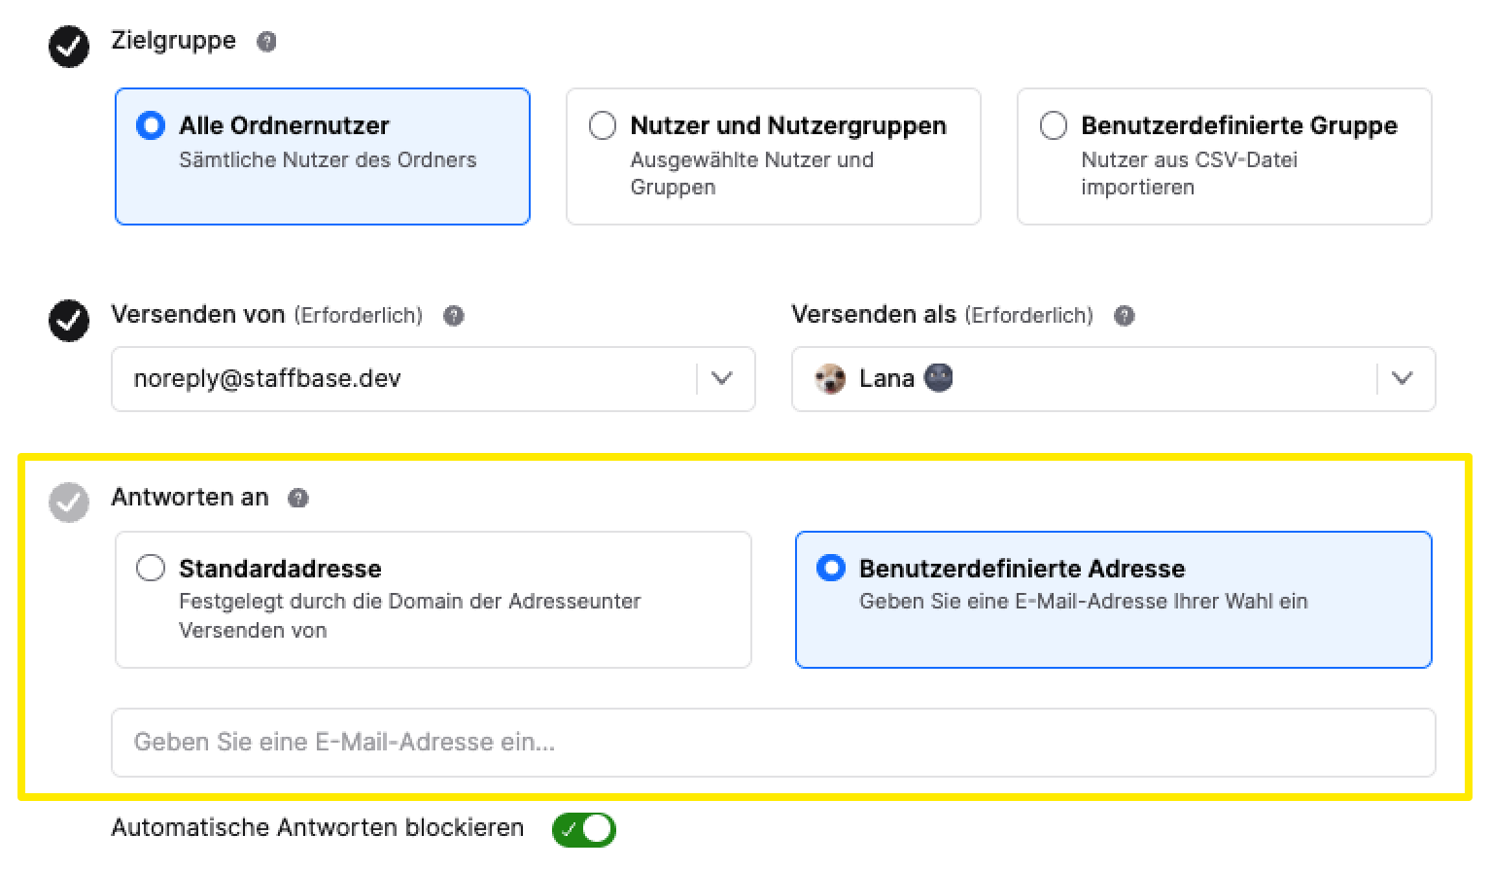Click the Versenden von step checkmark icon
The height and width of the screenshot is (869, 1491).
point(69,320)
